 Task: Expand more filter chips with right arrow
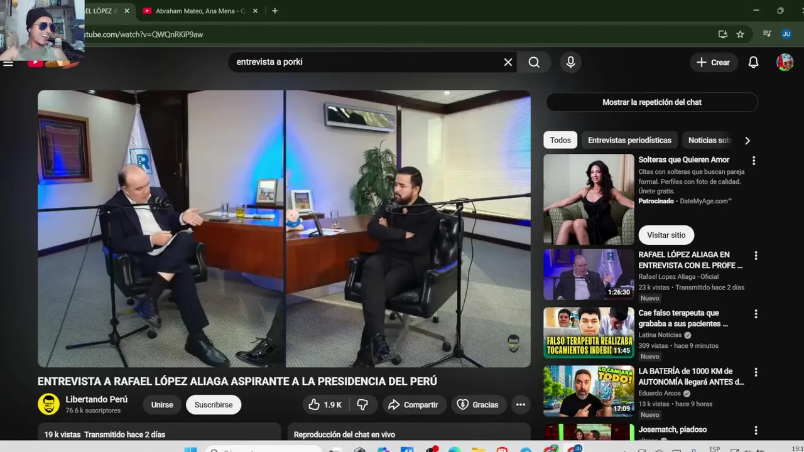pos(747,141)
